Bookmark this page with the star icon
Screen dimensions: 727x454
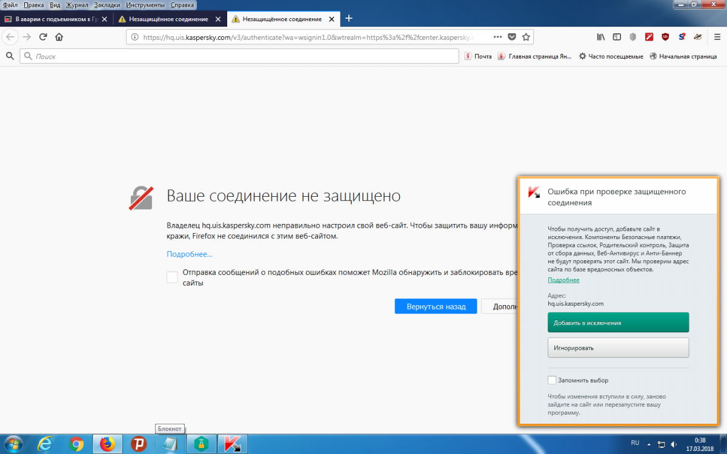(526, 37)
